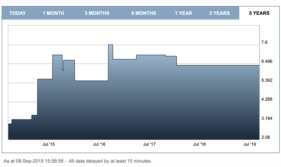Choose the 6 MONTHS tab

144,13
